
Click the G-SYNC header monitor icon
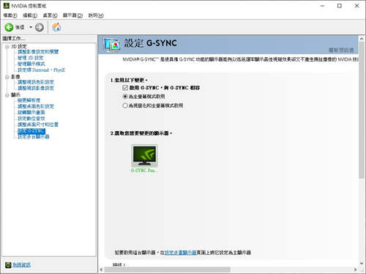point(112,45)
